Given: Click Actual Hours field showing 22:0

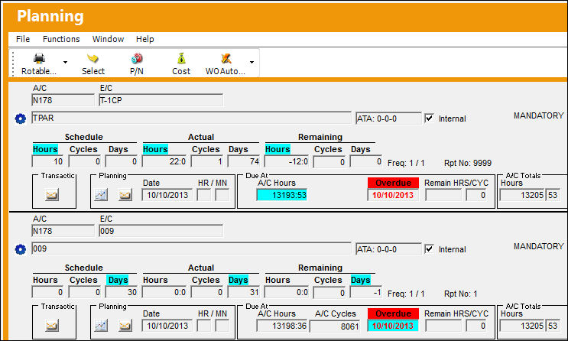Looking at the screenshot, I should 164,161.
